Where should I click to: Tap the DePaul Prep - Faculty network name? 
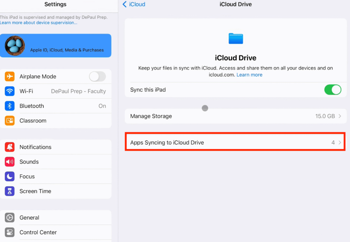[78, 91]
